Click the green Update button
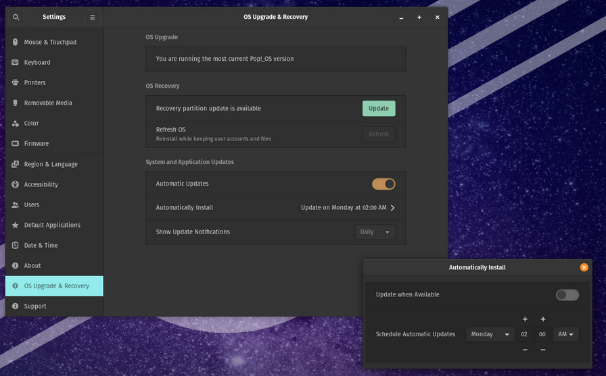This screenshot has height=376, width=606. (379, 109)
